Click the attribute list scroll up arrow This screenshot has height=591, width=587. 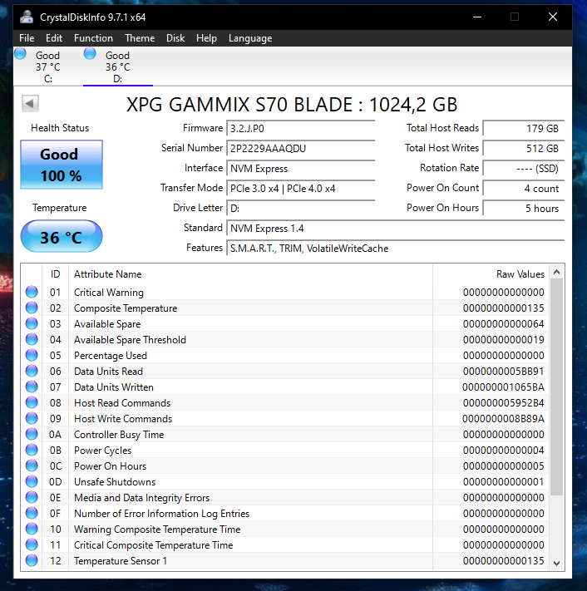(556, 272)
